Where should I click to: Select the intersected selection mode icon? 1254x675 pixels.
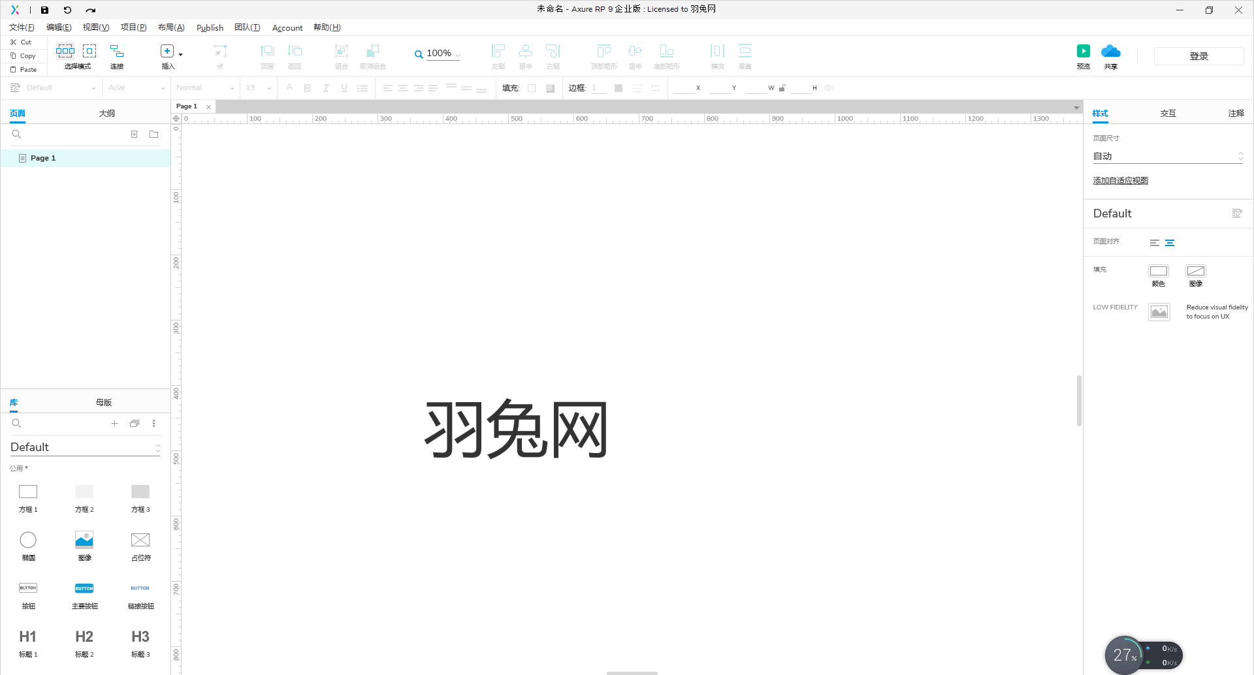tap(65, 51)
